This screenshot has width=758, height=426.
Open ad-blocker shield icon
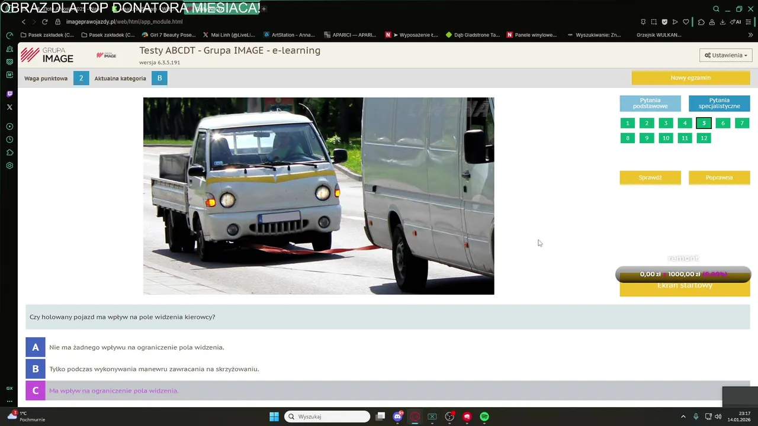click(664, 22)
